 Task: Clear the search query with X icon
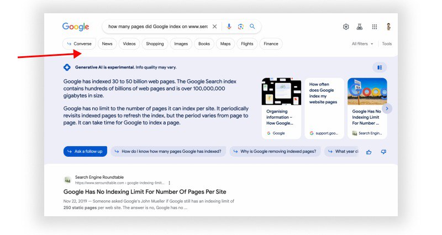214,26
